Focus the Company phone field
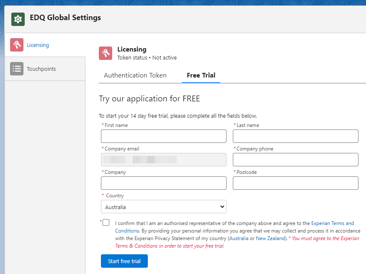This screenshot has width=366, height=274. (x=296, y=160)
